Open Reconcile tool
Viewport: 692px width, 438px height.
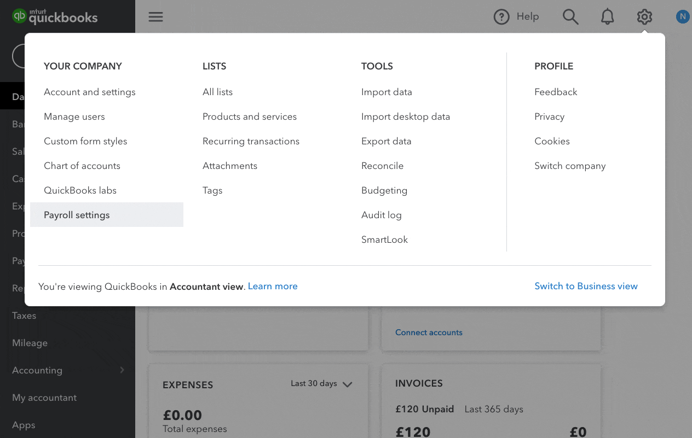tap(383, 166)
